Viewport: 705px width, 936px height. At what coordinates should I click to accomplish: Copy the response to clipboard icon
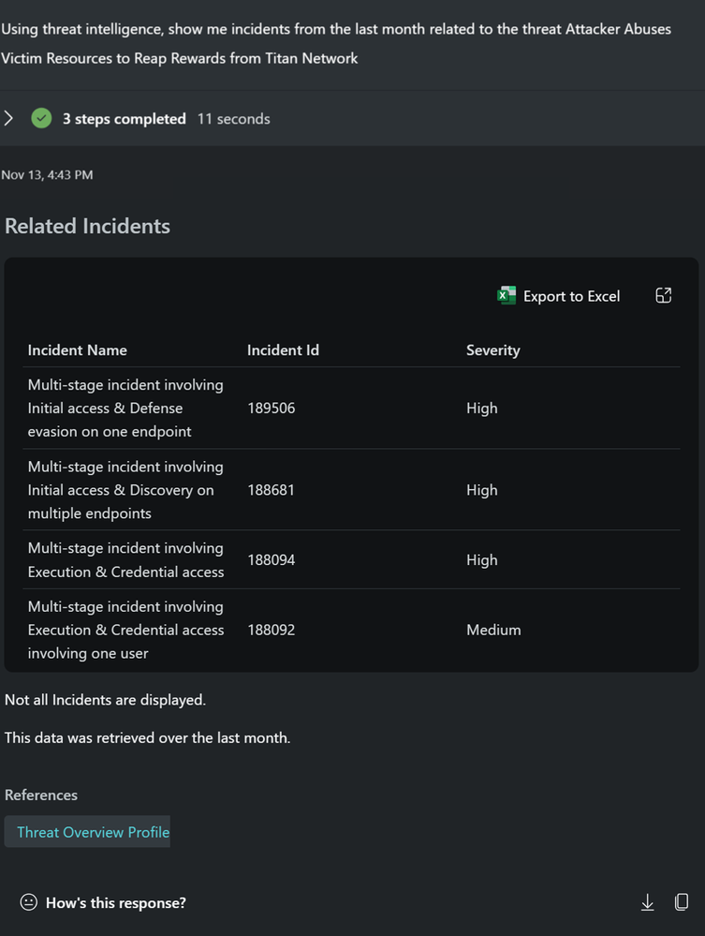(x=682, y=902)
